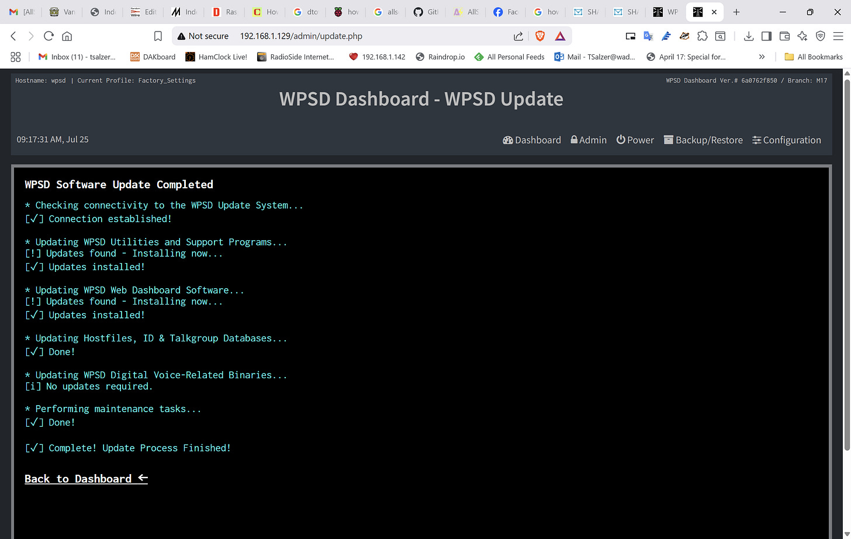Open the Admin navigation link
The width and height of the screenshot is (851, 539).
click(x=589, y=140)
